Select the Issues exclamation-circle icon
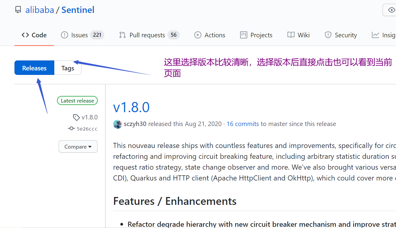The image size is (396, 228). [x=65, y=35]
